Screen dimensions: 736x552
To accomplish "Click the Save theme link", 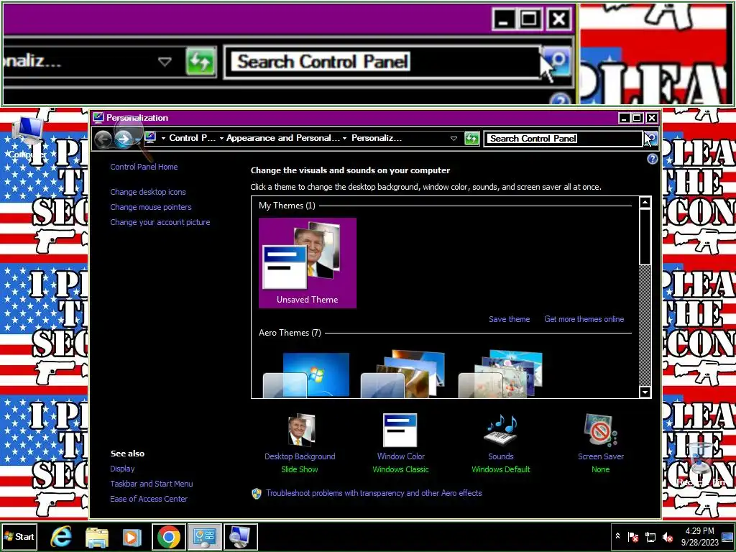I will point(510,319).
